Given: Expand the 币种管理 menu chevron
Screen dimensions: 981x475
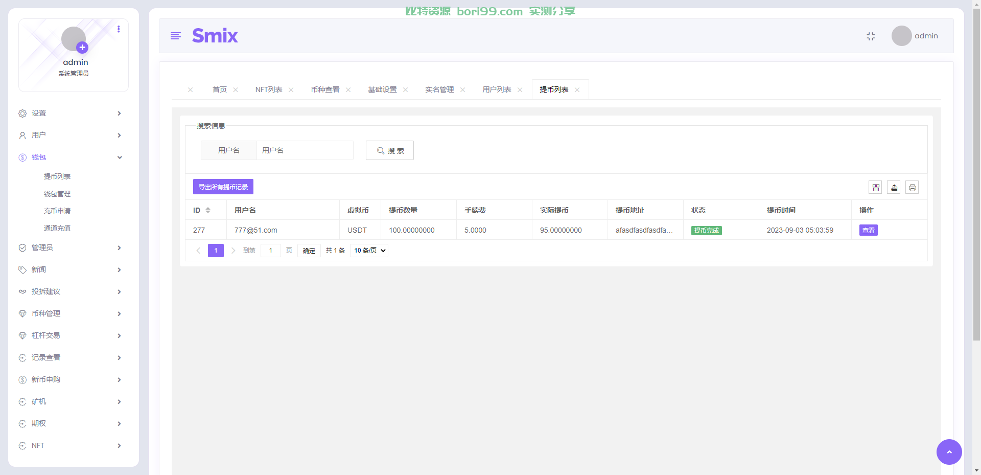Looking at the screenshot, I should pos(119,314).
